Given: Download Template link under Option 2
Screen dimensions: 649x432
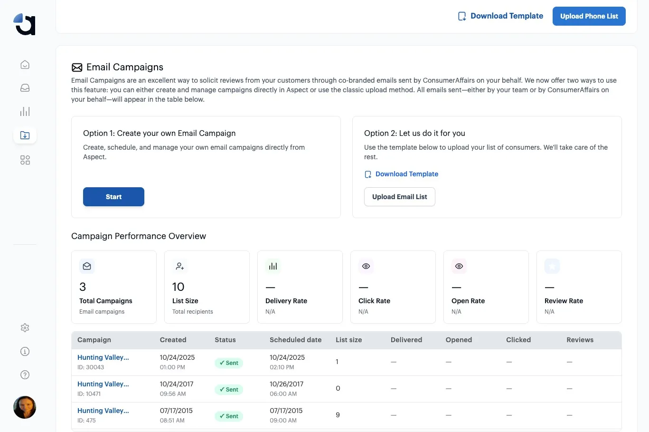Looking at the screenshot, I should point(401,174).
